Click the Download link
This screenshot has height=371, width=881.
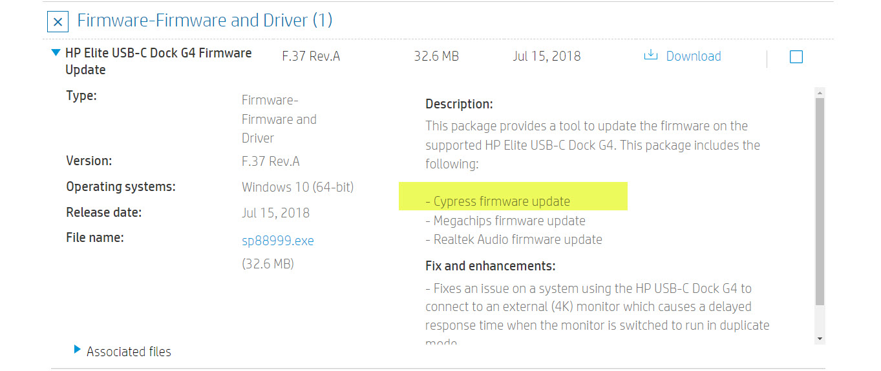coord(693,56)
